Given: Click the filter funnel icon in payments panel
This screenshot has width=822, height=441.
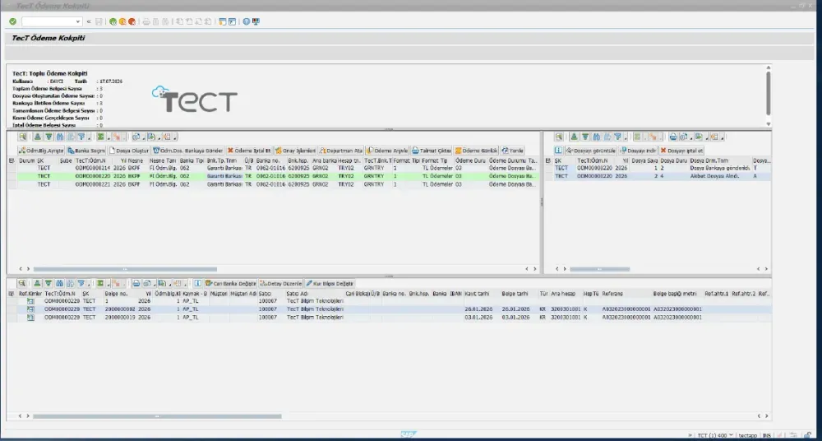Looking at the screenshot, I should coord(81,137).
